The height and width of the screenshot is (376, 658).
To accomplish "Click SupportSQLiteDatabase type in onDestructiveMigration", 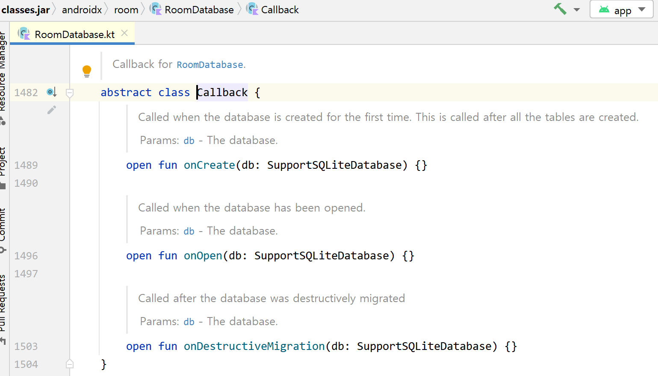I will [x=425, y=346].
